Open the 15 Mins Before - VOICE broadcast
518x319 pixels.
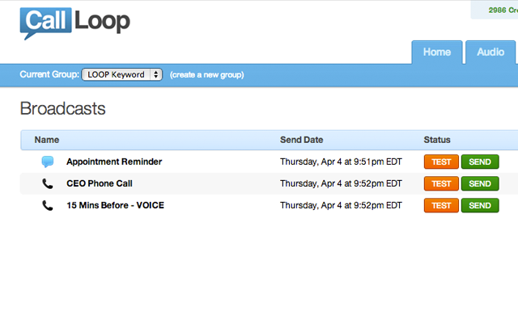point(115,205)
